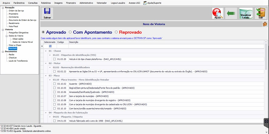Click the briefcase icon beside Itens de Vistoria
This screenshot has width=269, height=134.
tap(265, 24)
